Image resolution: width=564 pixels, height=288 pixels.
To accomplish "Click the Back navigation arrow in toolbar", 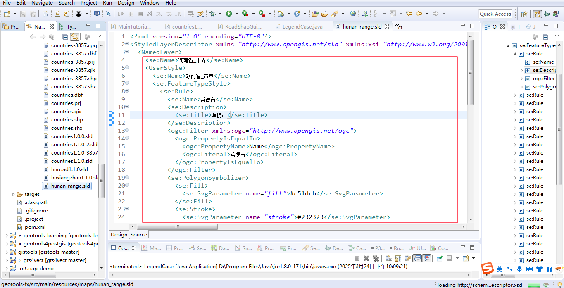I will coord(419,14).
